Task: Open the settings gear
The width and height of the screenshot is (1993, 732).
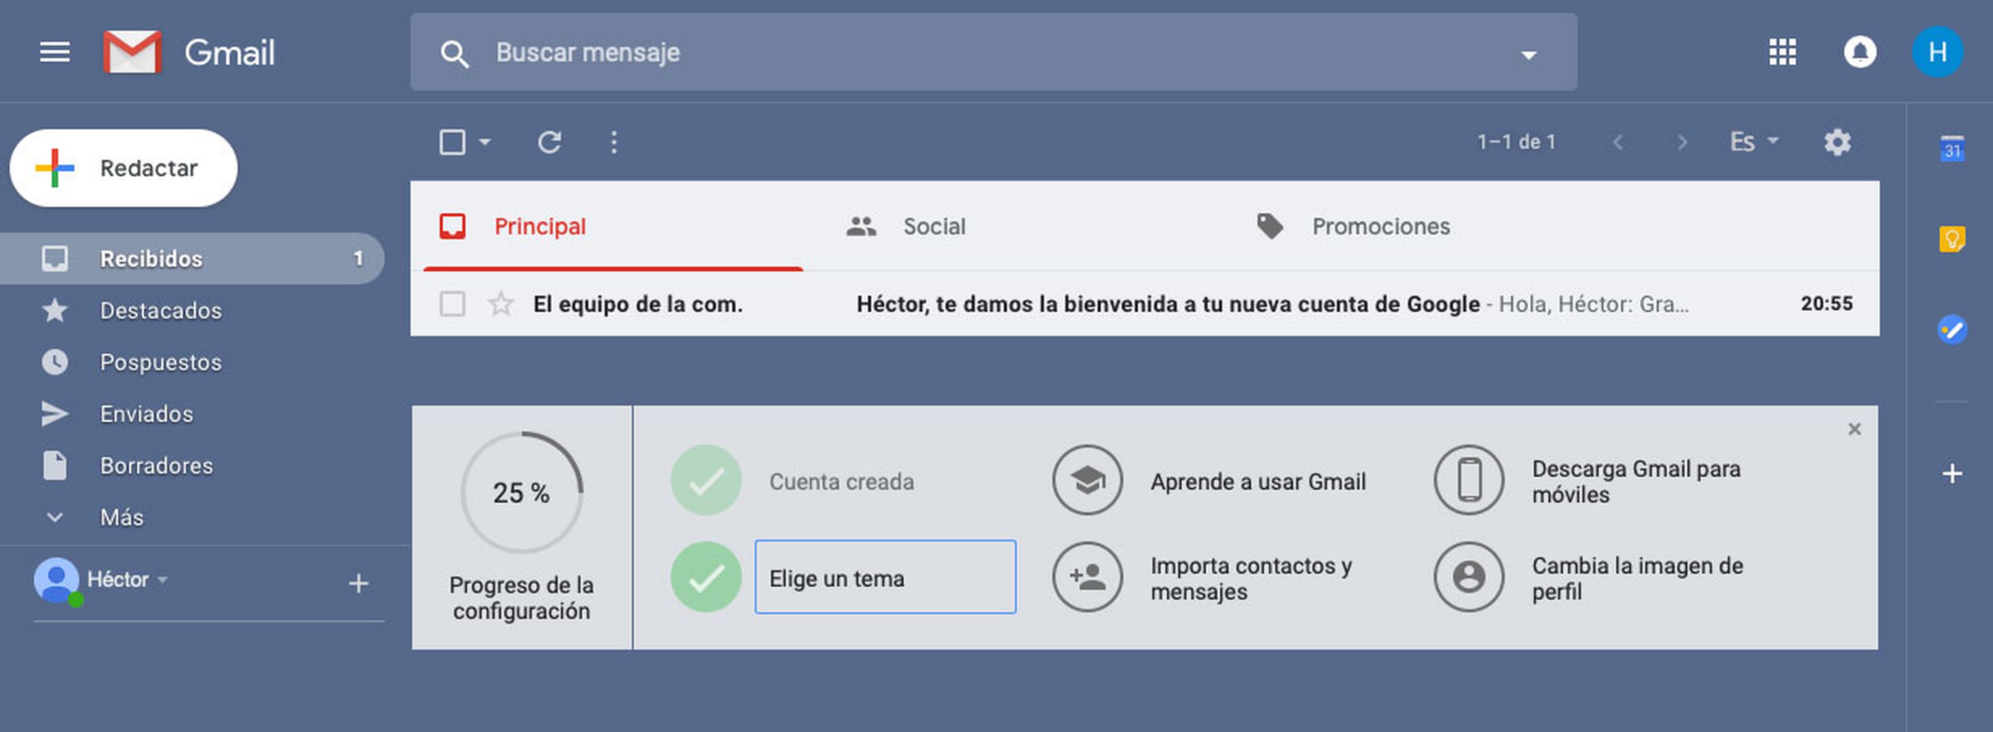Action: 1837,142
